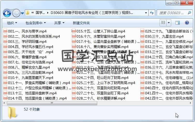Click the MP4 icon of 003.三、学好阴阳懂.mp4

pyautogui.click(x=5, y=42)
